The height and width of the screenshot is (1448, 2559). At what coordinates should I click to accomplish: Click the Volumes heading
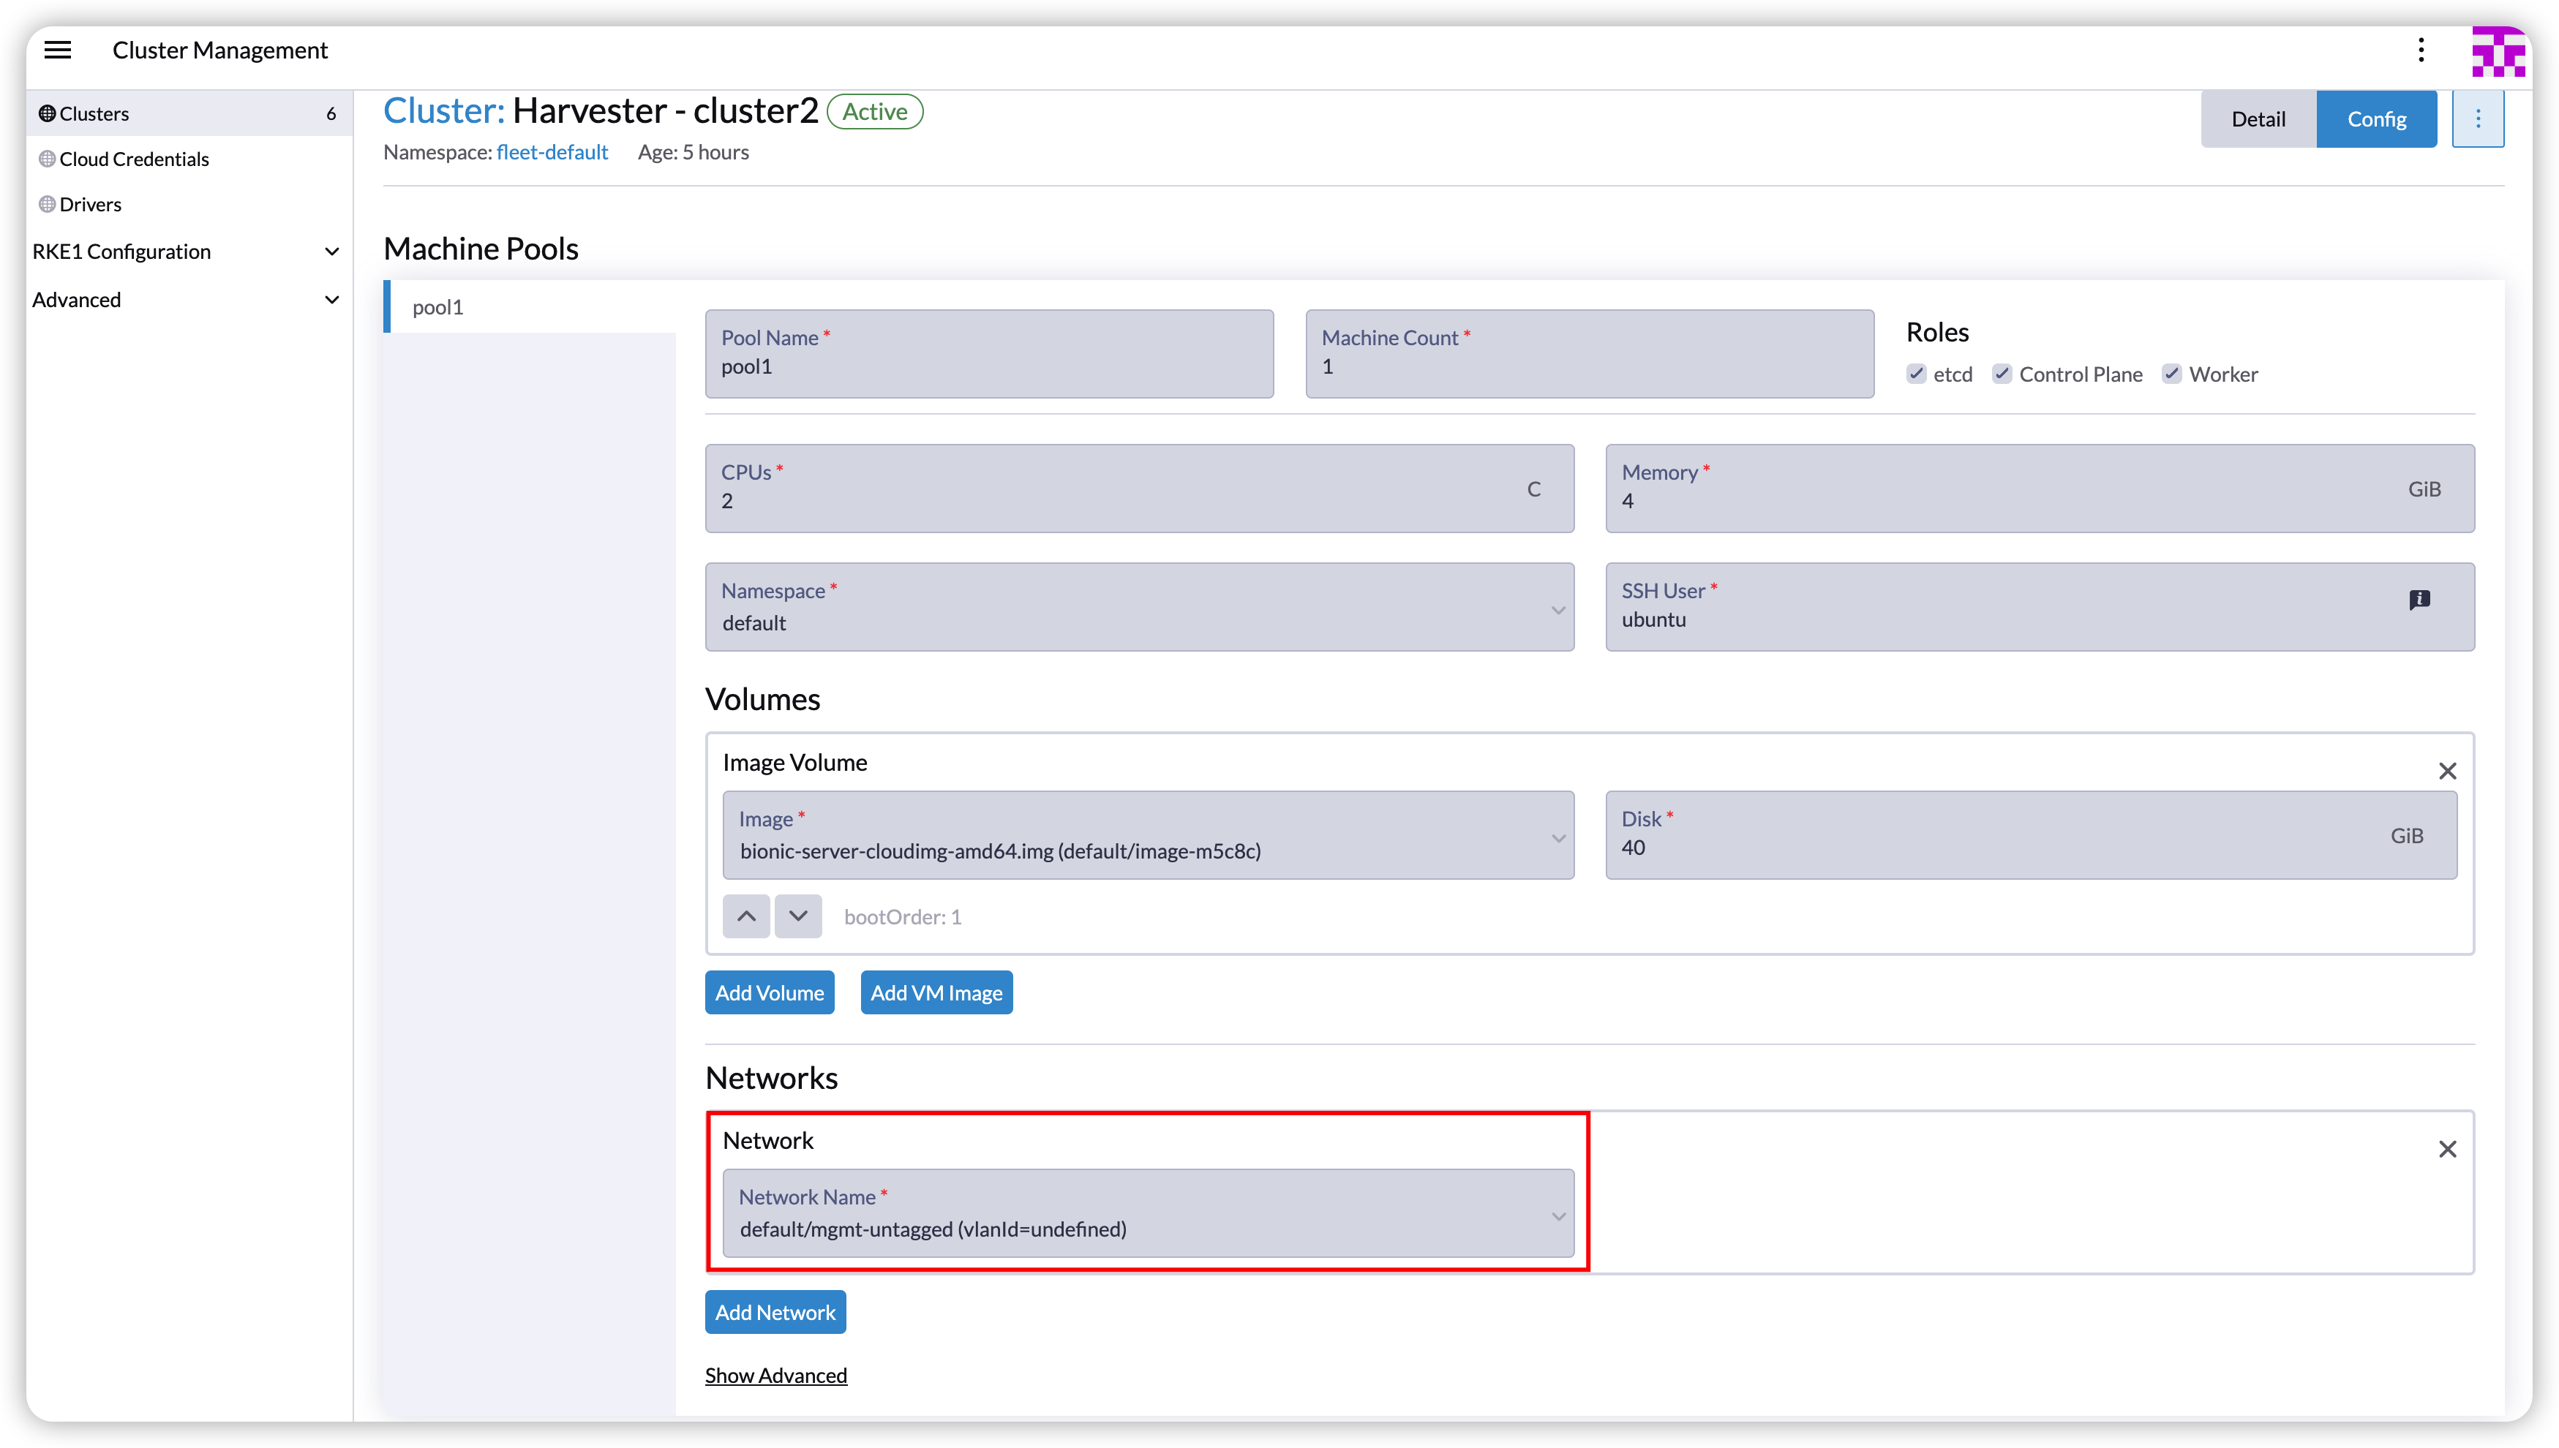click(x=762, y=699)
